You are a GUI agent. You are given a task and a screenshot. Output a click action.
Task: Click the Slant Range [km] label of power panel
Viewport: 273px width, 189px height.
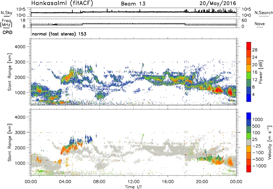click(x=10, y=72)
